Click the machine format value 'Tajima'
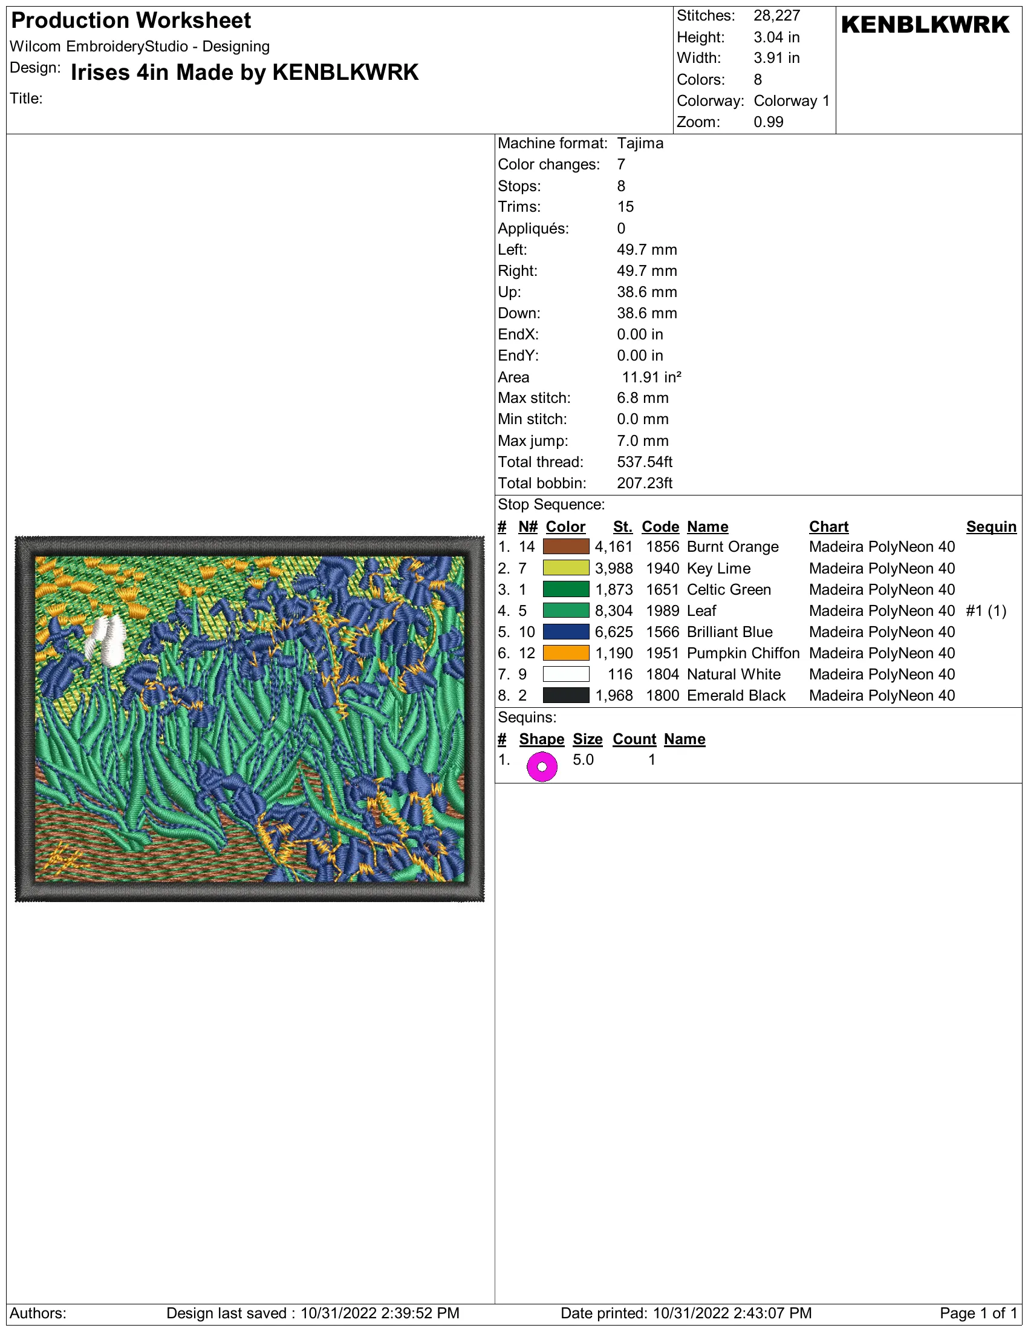The image size is (1028, 1331). pos(640,143)
